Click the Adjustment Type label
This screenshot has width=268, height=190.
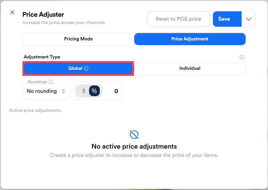coord(42,57)
